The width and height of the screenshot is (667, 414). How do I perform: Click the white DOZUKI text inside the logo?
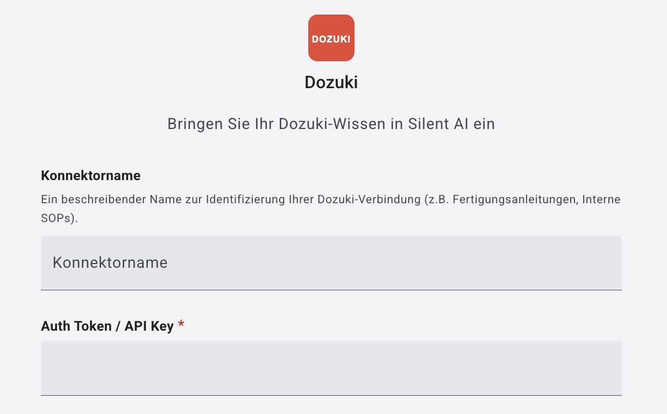tap(331, 39)
